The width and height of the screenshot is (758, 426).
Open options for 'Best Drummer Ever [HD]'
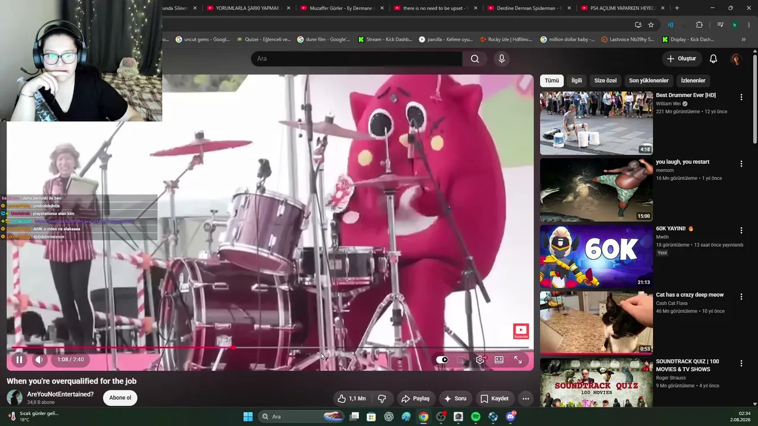pyautogui.click(x=741, y=97)
